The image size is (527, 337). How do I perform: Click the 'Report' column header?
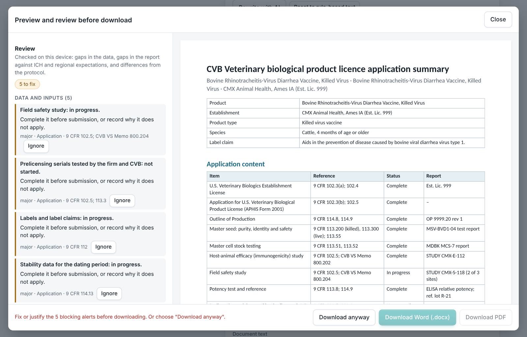[454, 176]
